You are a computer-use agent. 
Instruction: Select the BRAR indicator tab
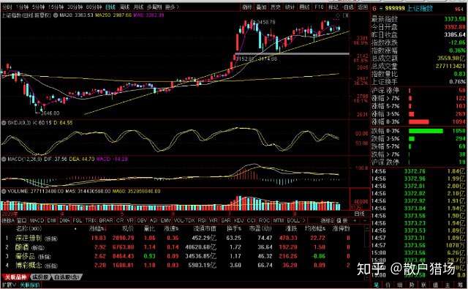tap(106, 221)
